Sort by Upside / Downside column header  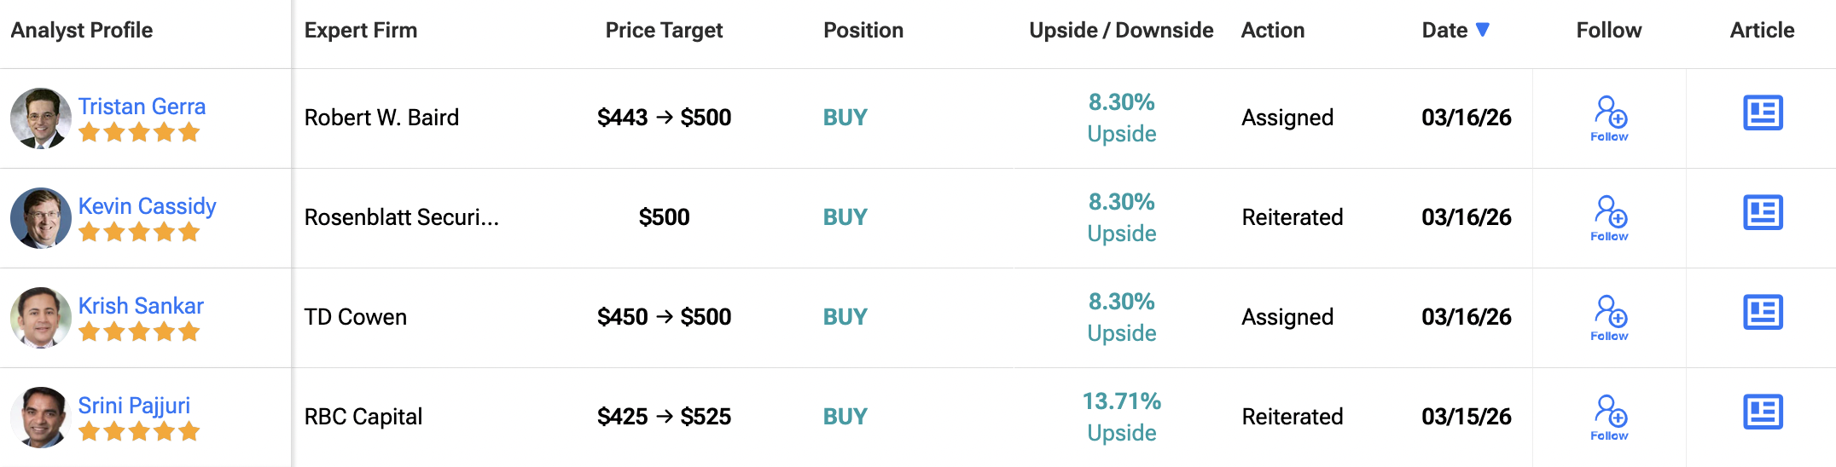tap(1121, 31)
